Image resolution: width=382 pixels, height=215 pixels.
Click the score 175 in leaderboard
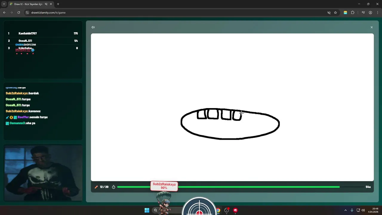[76, 33]
